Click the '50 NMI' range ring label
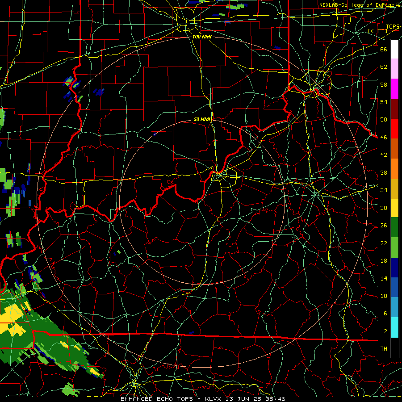Screen dimensions: 402x402 tap(202, 119)
